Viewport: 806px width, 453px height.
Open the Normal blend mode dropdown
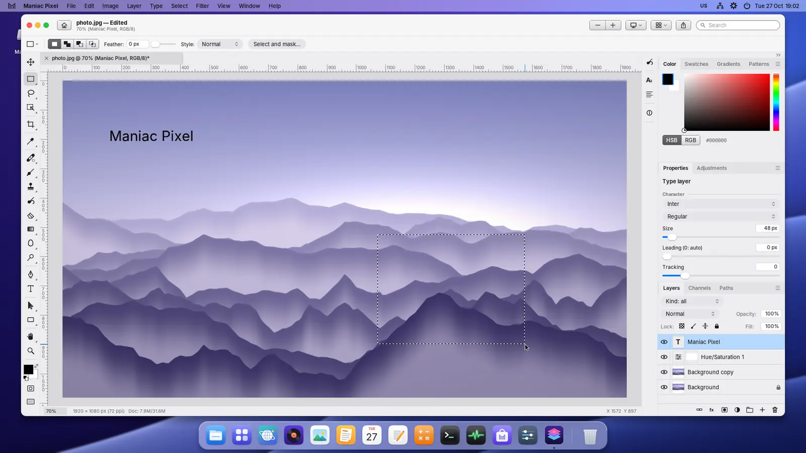(x=690, y=314)
